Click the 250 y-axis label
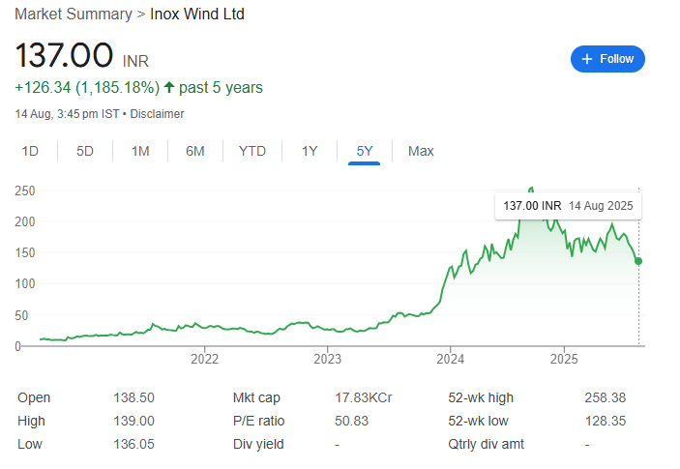 click(x=25, y=191)
